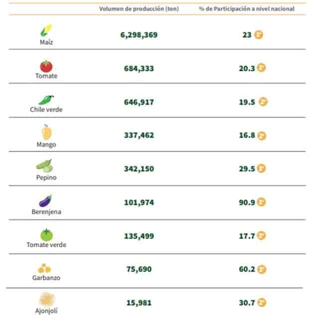Select the Pepino cucumber icon
Viewport: 313px width, 334px height.
pos(44,166)
